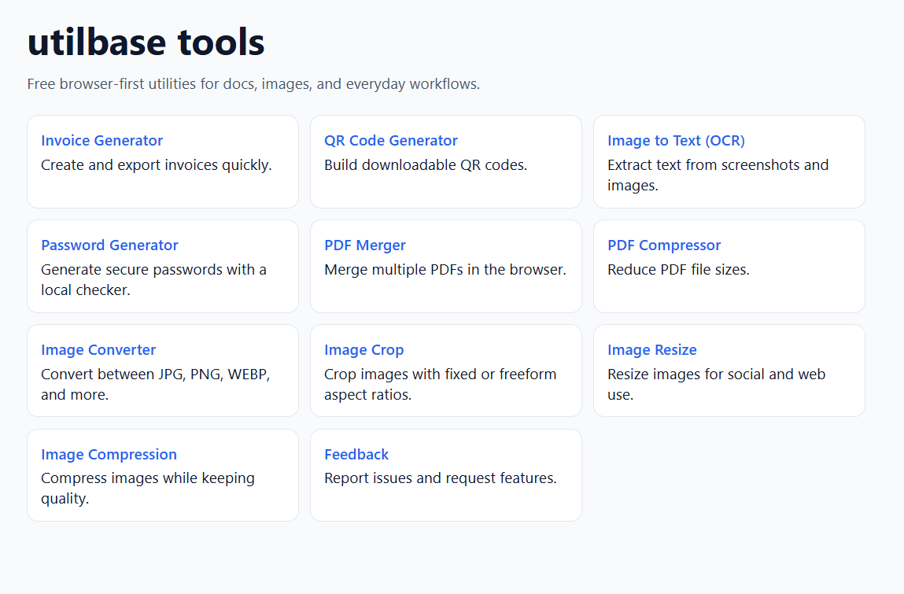Image resolution: width=904 pixels, height=594 pixels.
Task: Click the Image Compression card
Action: pos(162,474)
